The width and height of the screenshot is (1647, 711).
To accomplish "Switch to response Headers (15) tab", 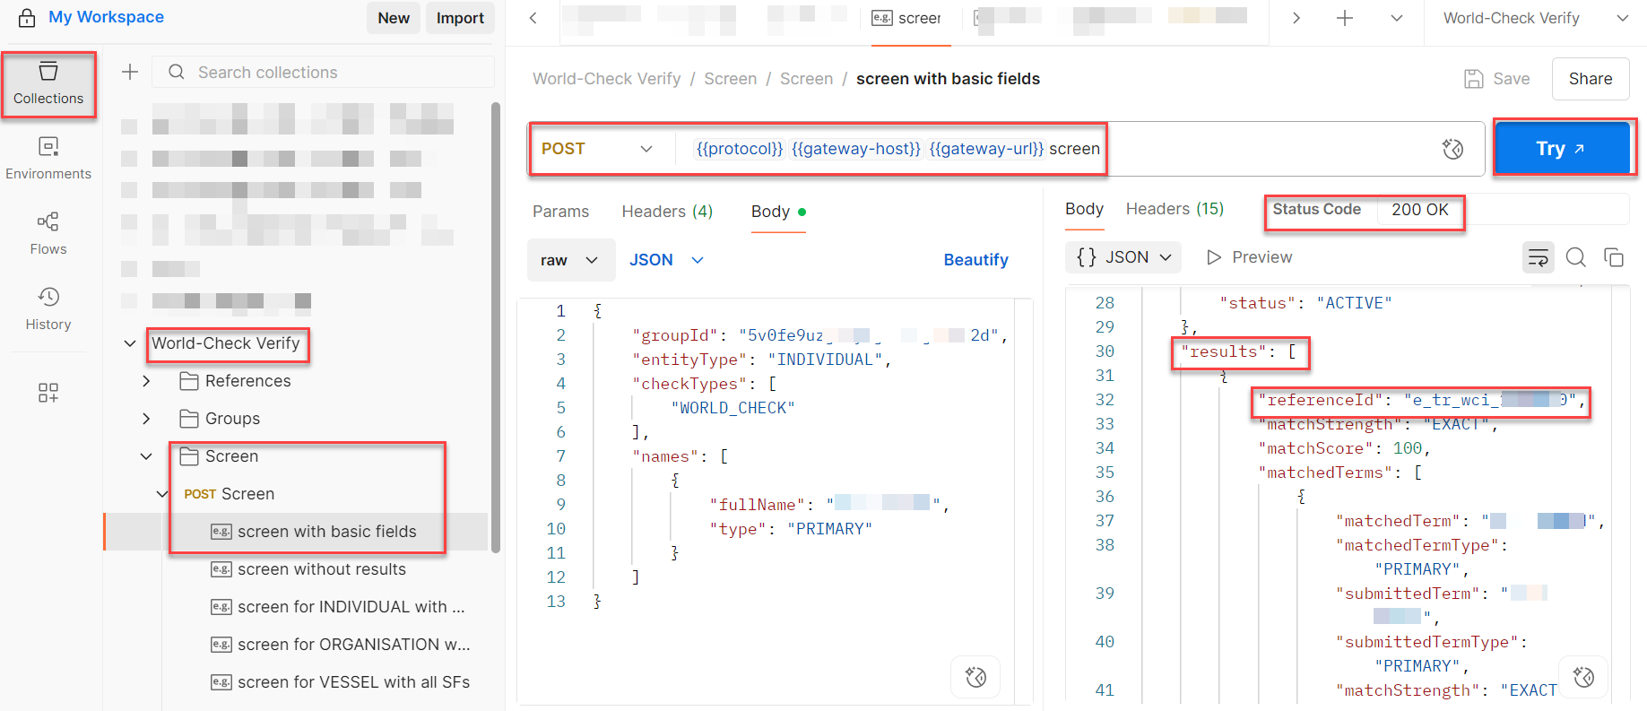I will (1175, 209).
